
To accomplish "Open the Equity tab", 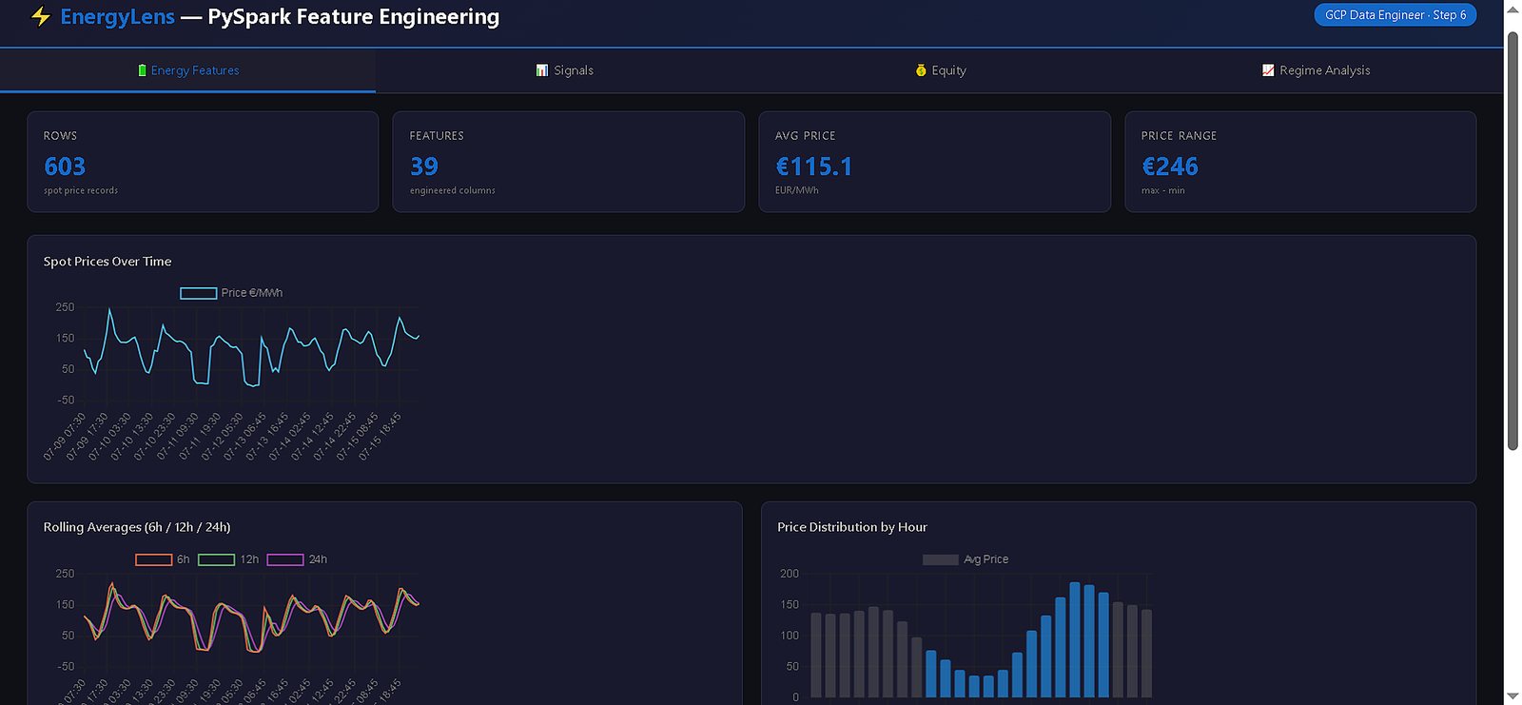I will (940, 70).
